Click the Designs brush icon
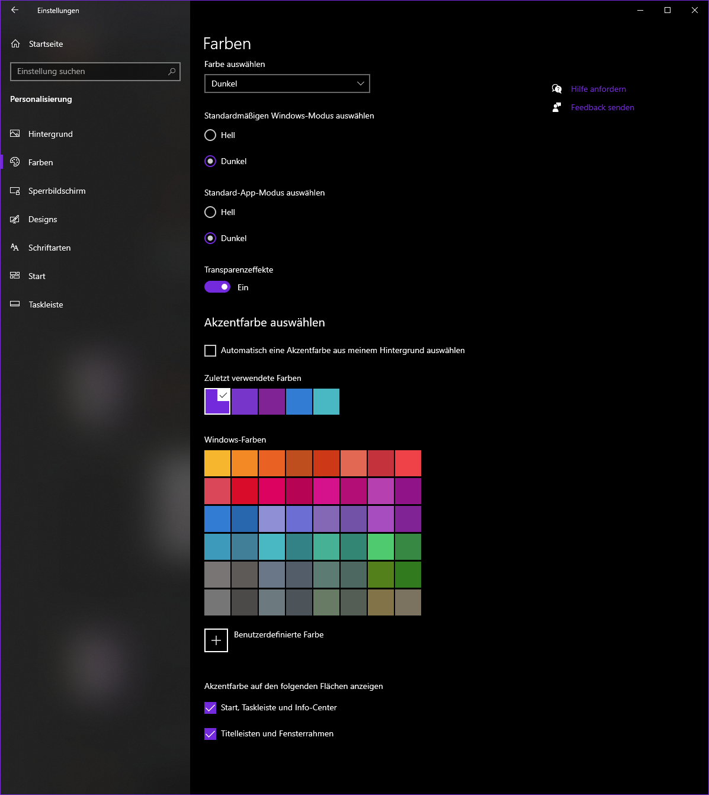This screenshot has width=709, height=795. (x=15, y=219)
